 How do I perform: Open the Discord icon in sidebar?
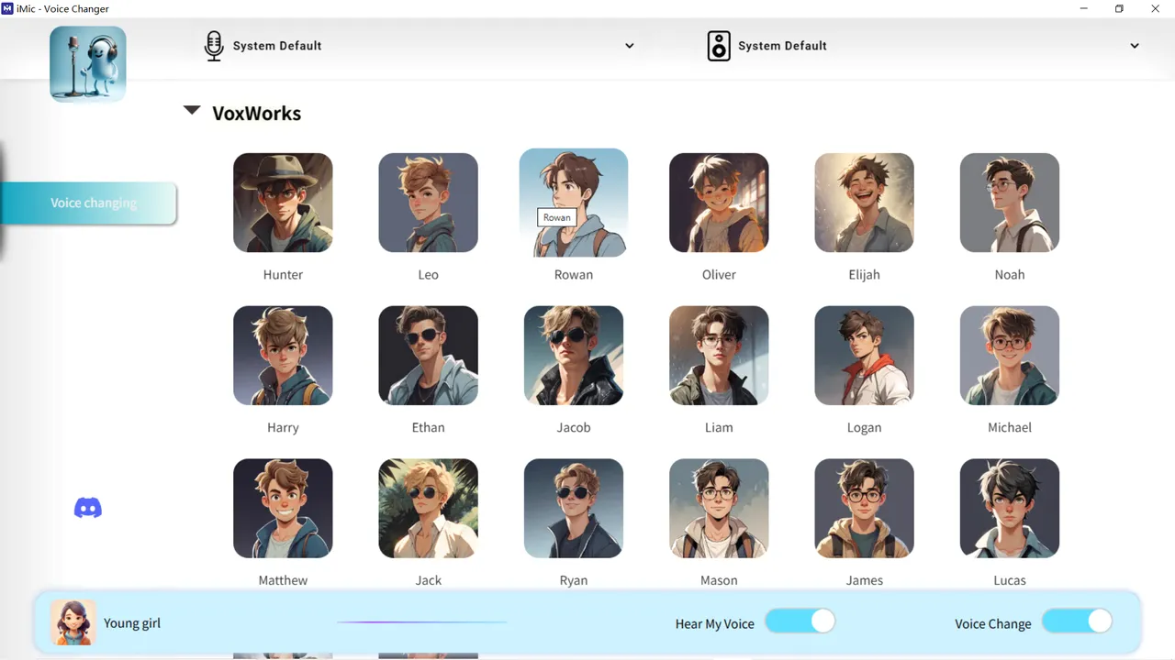[88, 508]
